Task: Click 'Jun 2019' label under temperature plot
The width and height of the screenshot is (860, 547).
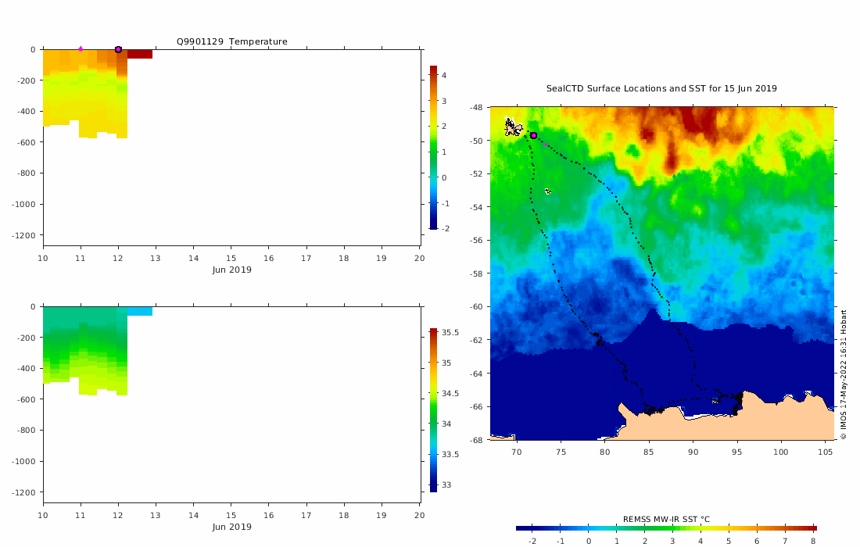Action: tap(232, 270)
